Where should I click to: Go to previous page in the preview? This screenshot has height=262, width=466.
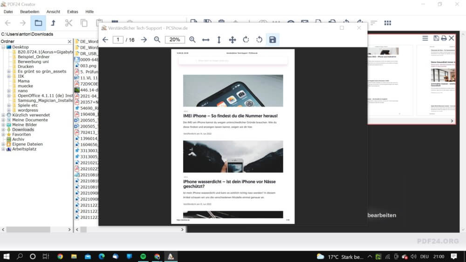point(105,40)
